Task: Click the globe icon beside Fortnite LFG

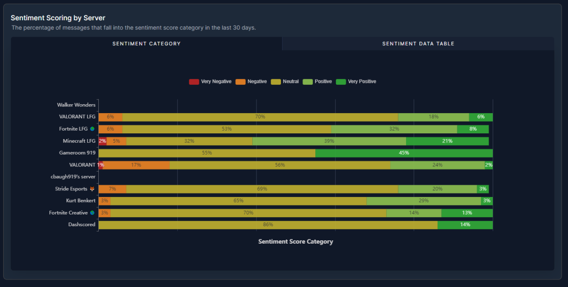Action: pos(92,129)
